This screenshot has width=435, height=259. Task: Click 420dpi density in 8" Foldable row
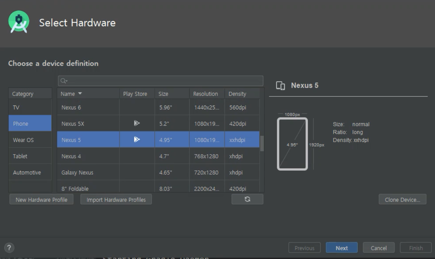pyautogui.click(x=242, y=187)
